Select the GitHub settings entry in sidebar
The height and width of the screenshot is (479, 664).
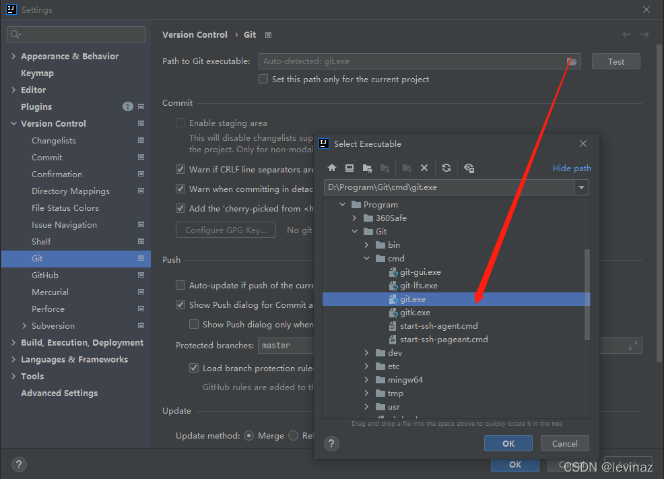point(45,275)
